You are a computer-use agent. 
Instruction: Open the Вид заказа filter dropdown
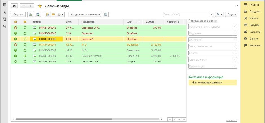(235, 33)
